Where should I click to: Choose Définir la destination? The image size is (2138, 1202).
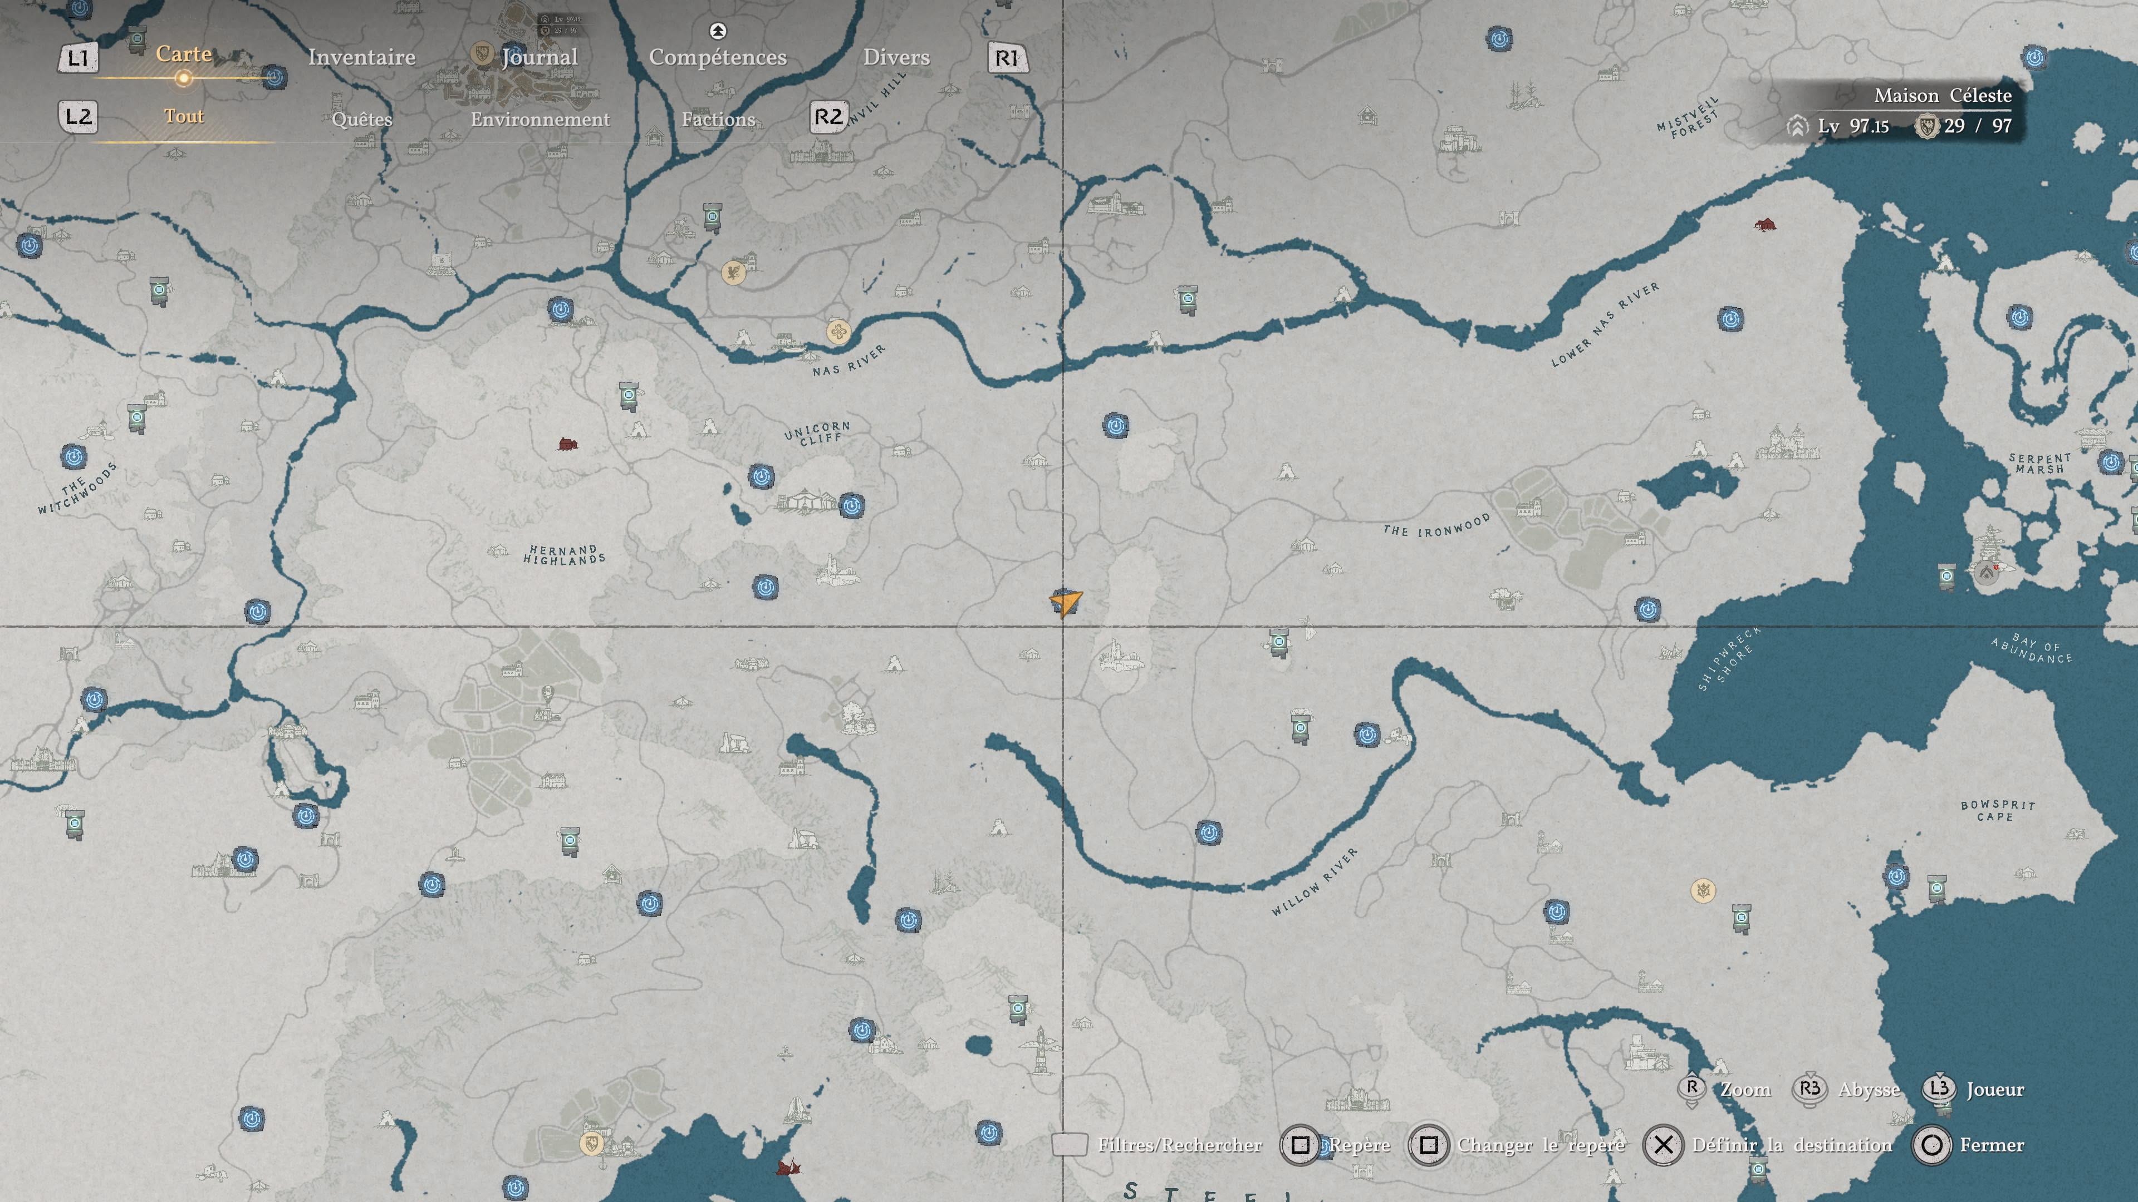pos(1793,1146)
